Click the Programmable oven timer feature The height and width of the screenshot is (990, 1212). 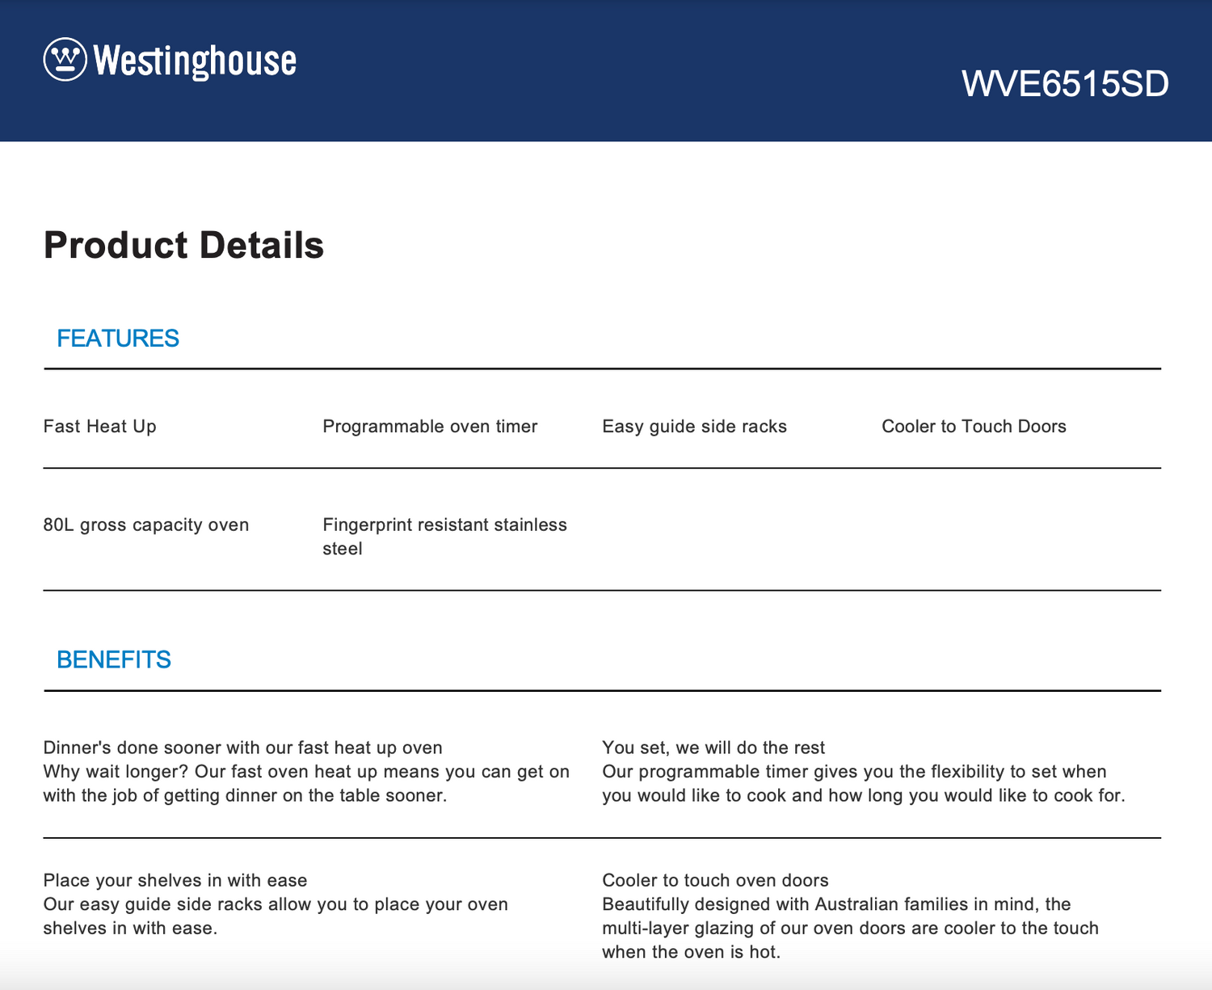point(430,427)
